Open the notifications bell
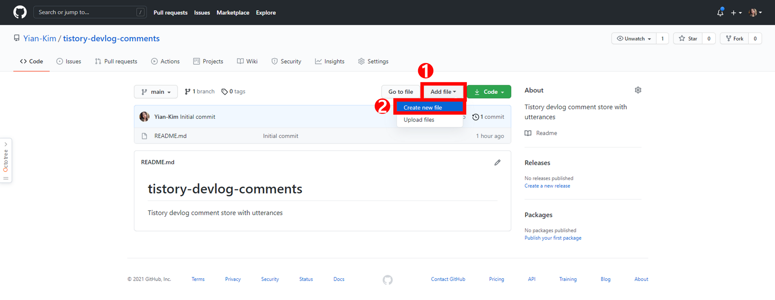Screen dimensions: 775x300 pos(720,12)
